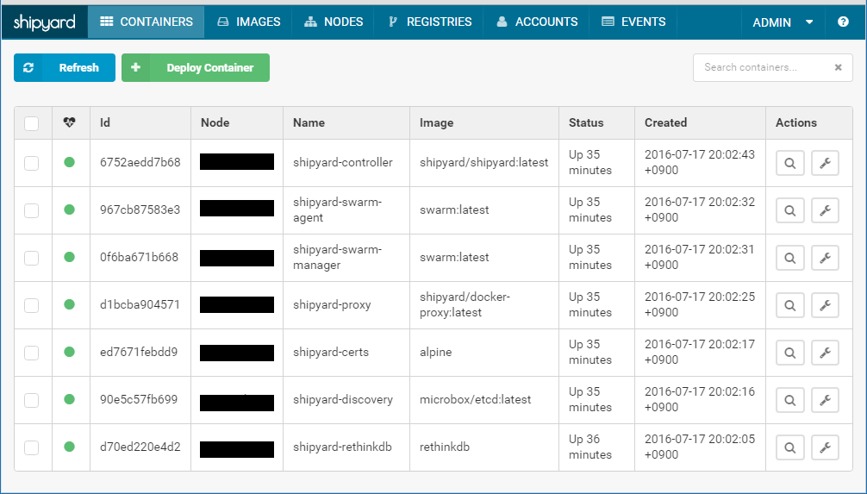Open wrench menu for shipyard-rethinkdb
The height and width of the screenshot is (494, 867).
(825, 447)
